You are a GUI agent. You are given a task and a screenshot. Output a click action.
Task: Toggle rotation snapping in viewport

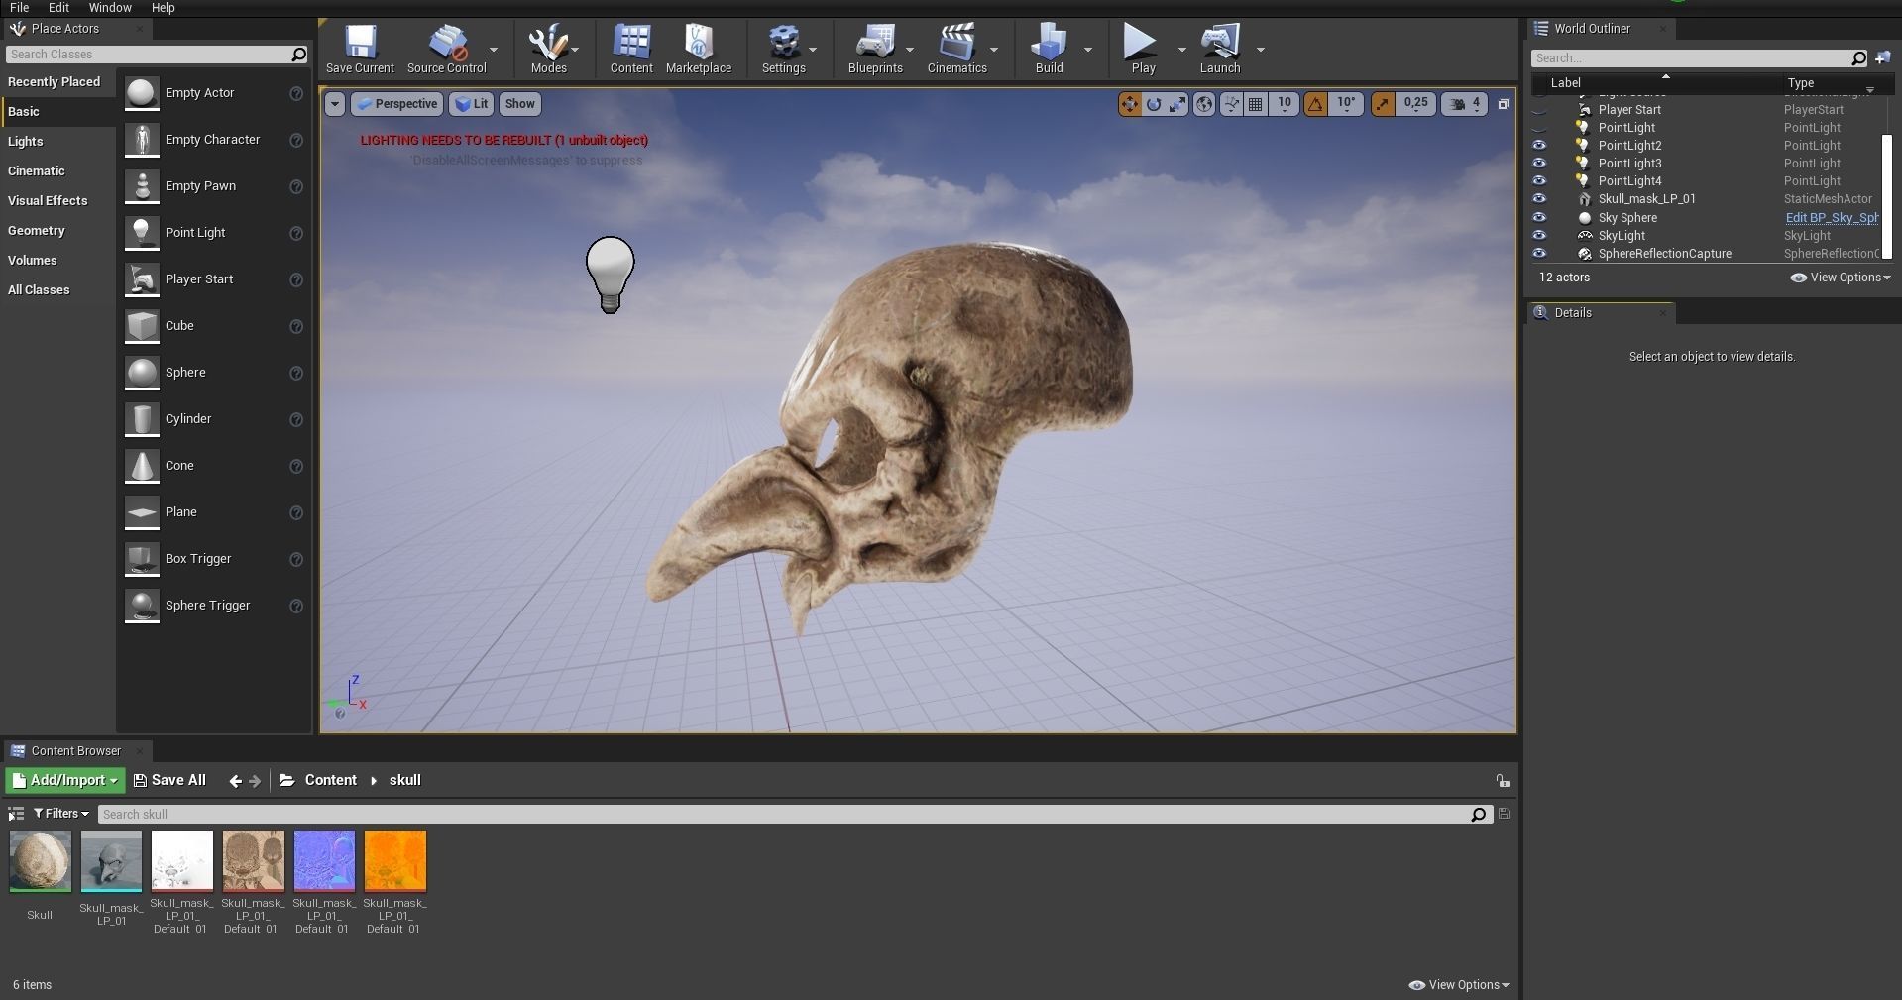1315,104
